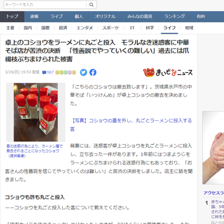The image size is (224, 224).
Task: Open the まいどなニュース logo
Action: 168,72
